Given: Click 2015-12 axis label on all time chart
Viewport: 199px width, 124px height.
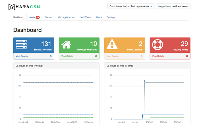Looking at the screenshot, I should click(x=149, y=122).
